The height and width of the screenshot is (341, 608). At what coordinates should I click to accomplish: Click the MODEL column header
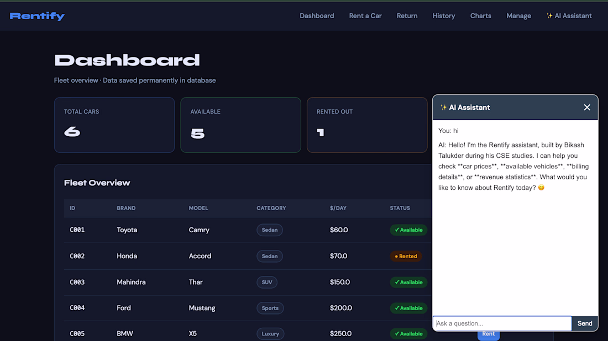click(x=198, y=208)
